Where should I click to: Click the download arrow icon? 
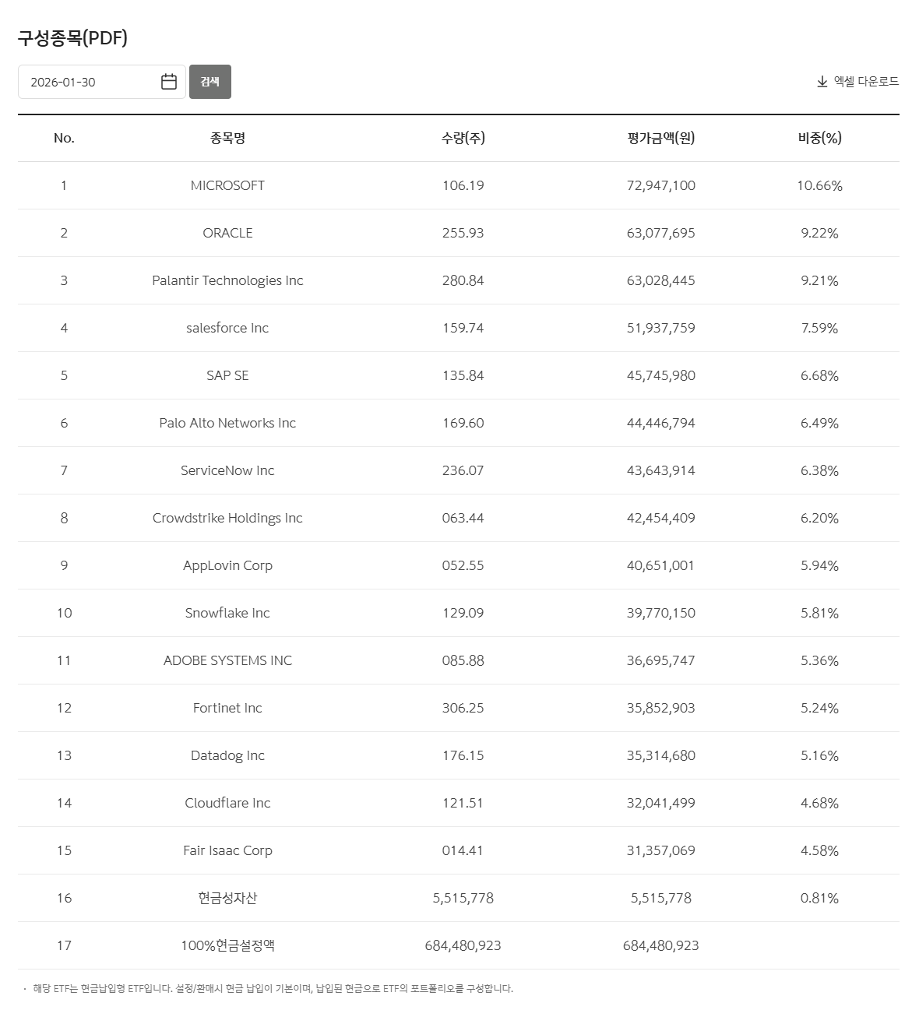[x=822, y=82]
